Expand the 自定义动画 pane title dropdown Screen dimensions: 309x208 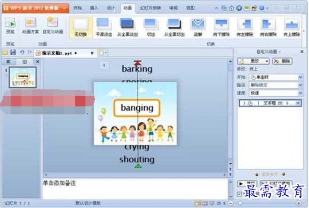(x=280, y=52)
